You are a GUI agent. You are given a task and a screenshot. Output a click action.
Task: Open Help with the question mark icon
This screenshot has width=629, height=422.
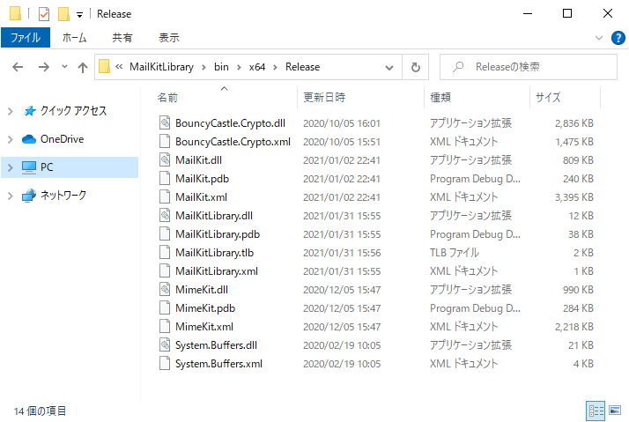point(618,38)
